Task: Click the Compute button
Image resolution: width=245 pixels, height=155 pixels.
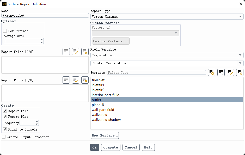Action: [111, 147]
